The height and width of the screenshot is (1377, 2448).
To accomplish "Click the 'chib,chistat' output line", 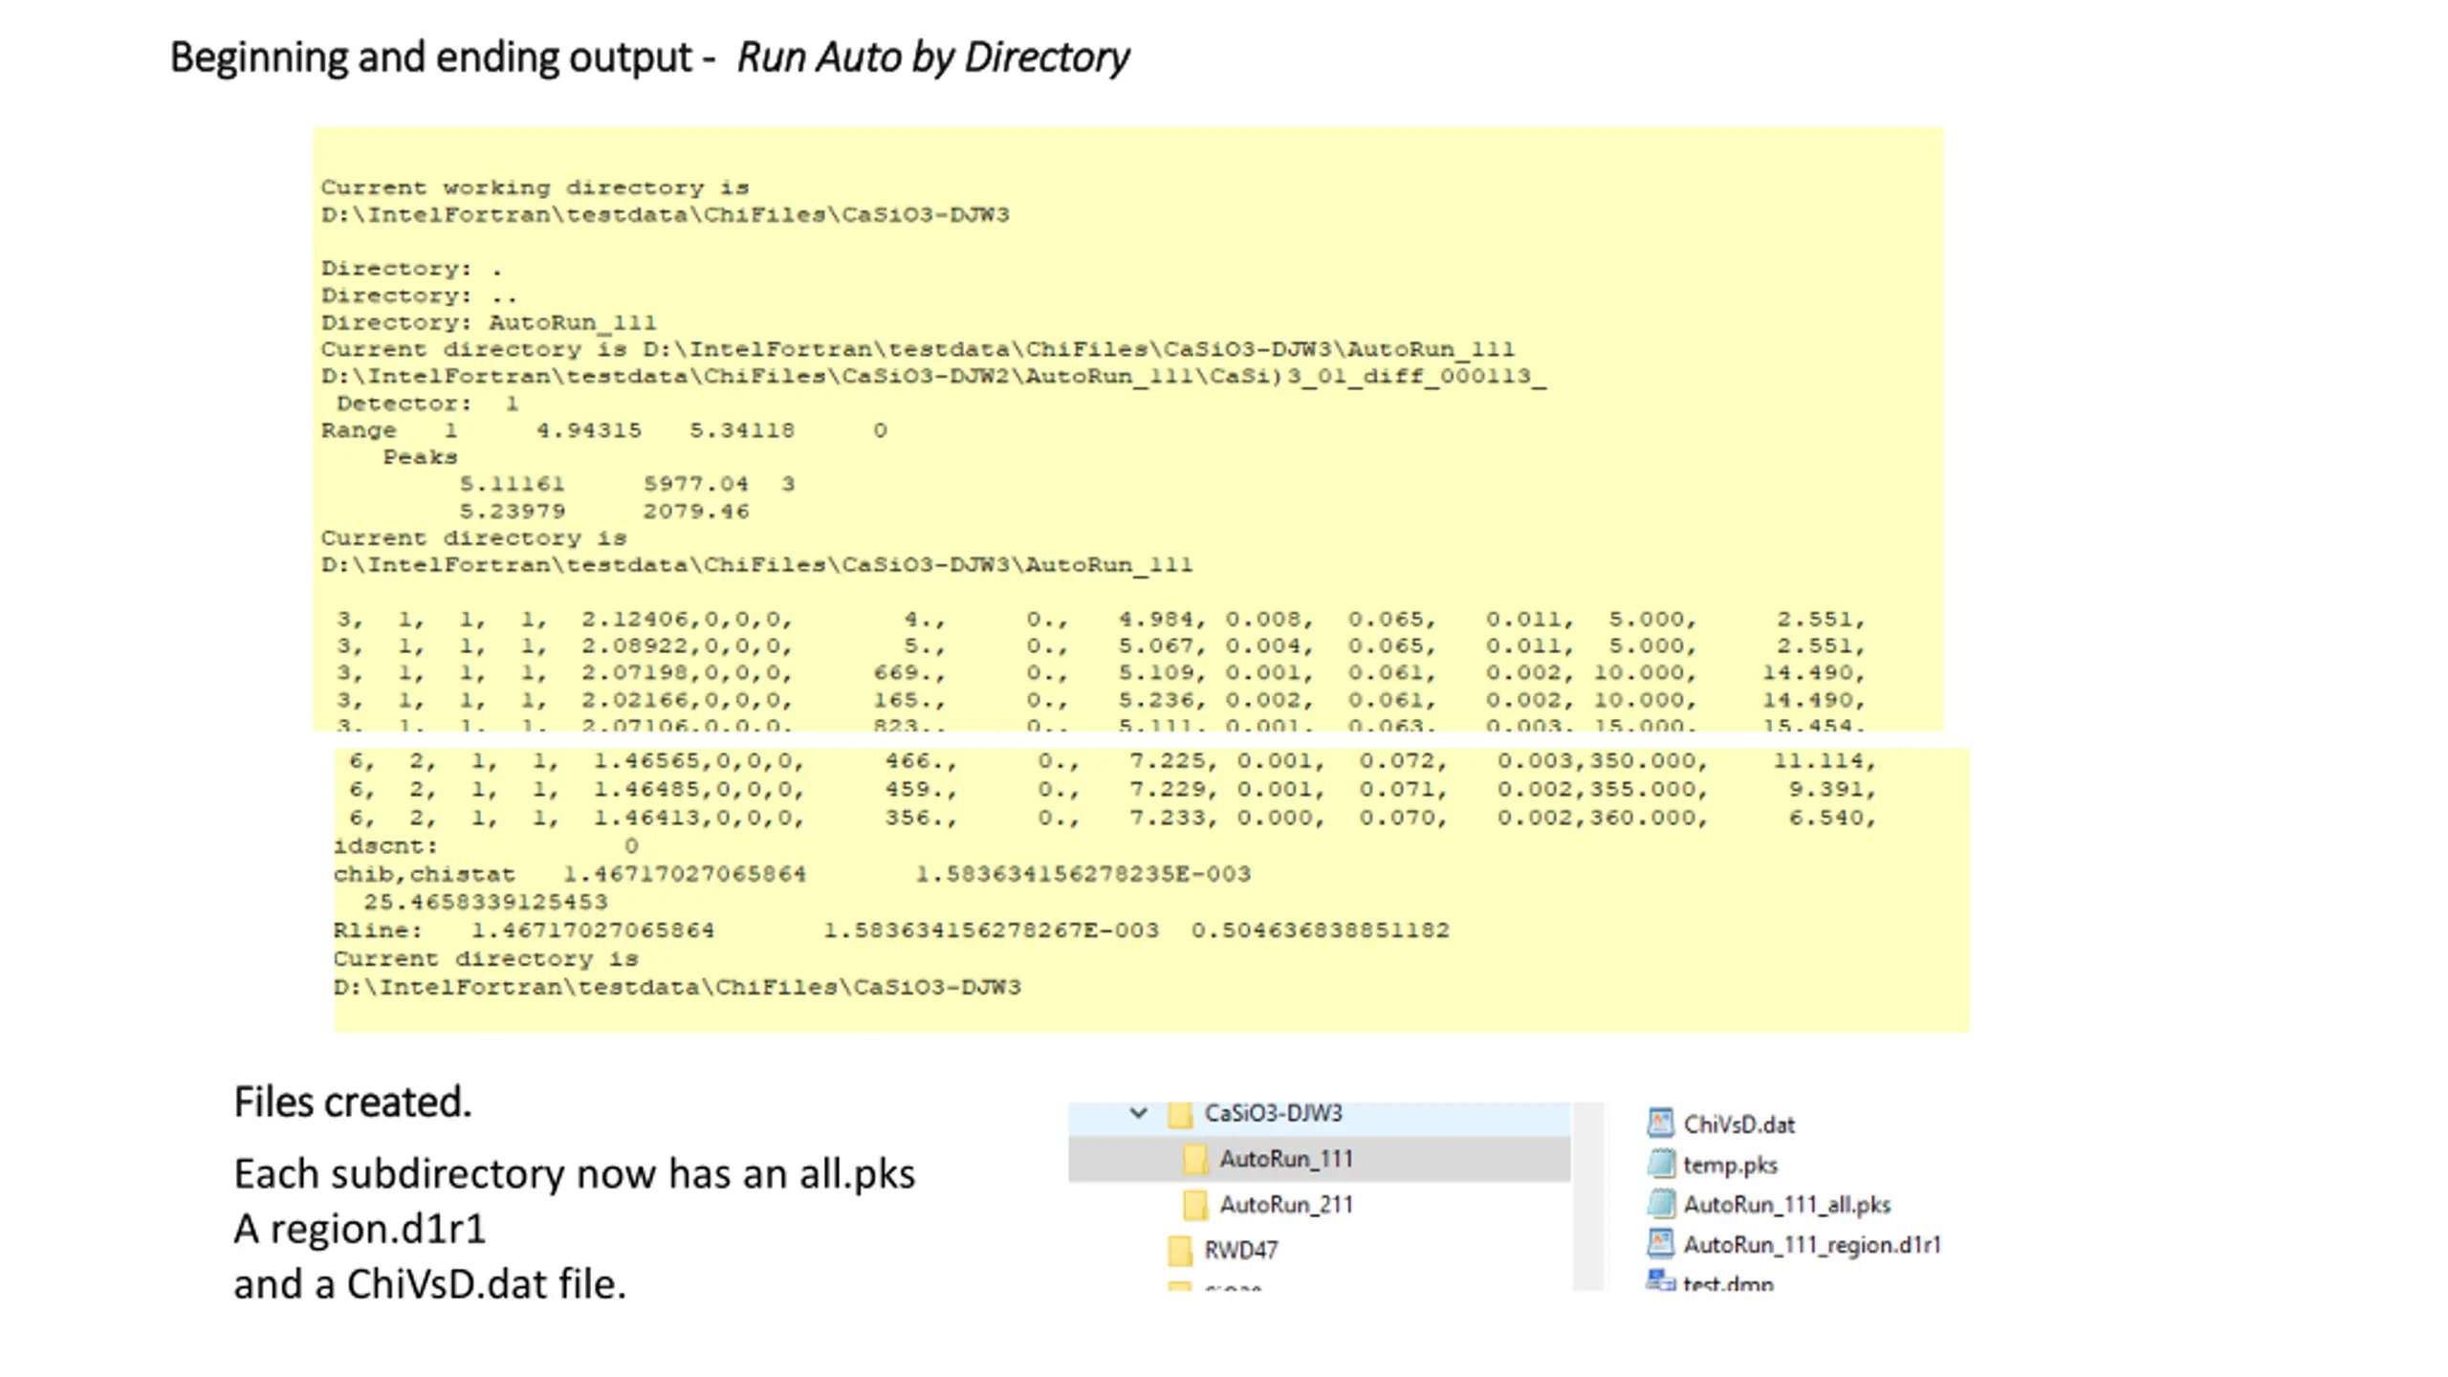I will click(x=792, y=874).
